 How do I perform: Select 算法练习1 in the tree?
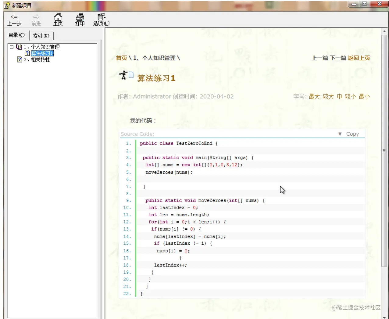[42, 53]
